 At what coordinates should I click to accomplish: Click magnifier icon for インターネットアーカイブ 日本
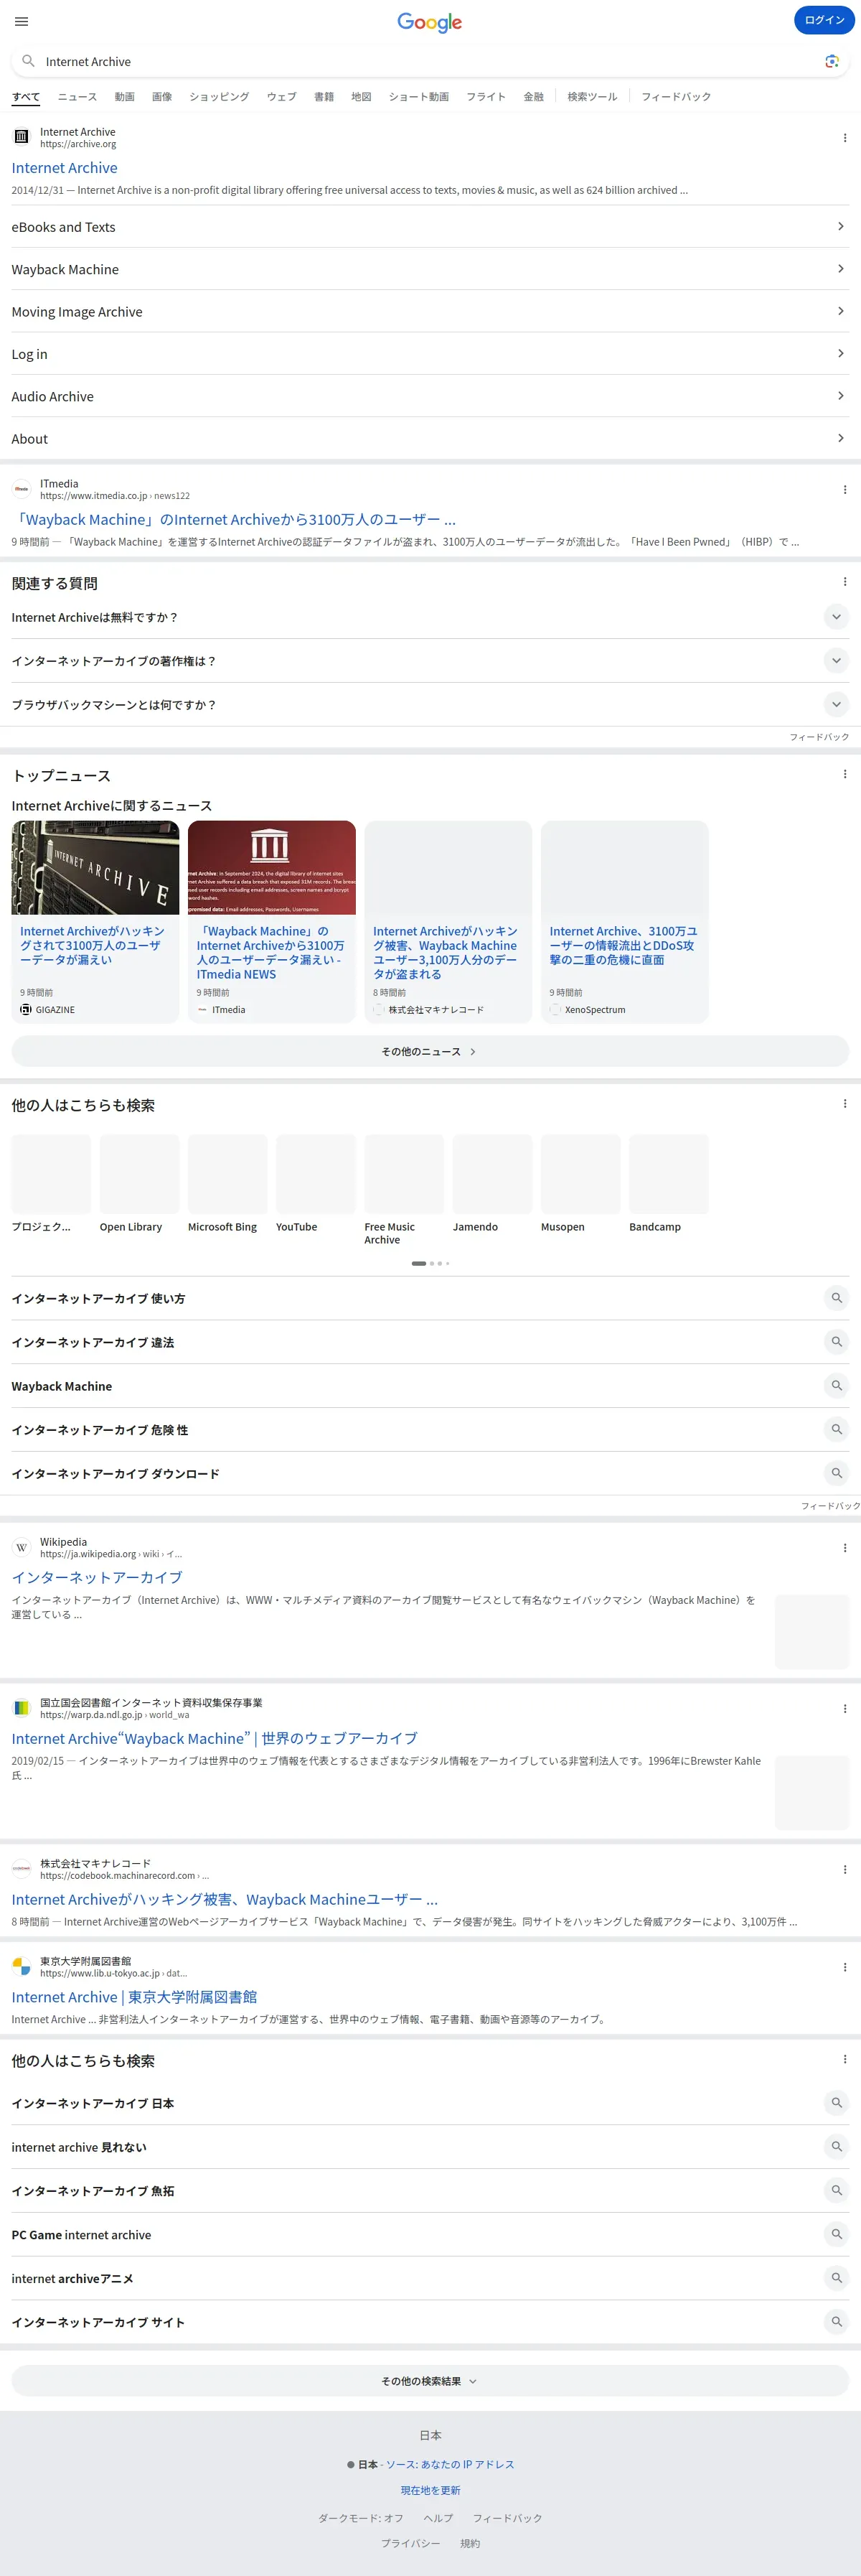tap(836, 2103)
